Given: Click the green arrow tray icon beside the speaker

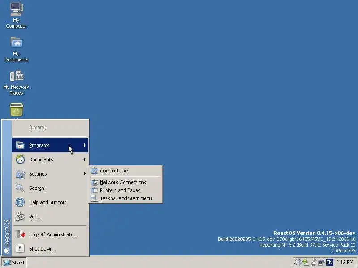Looking at the screenshot, I should pyautogui.click(x=306, y=263).
